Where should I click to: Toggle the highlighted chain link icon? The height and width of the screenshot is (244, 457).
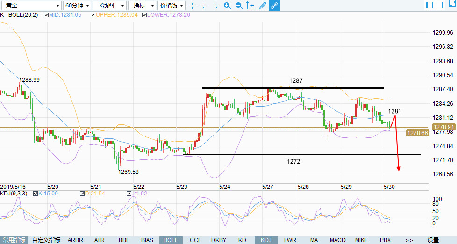[x=274, y=6]
